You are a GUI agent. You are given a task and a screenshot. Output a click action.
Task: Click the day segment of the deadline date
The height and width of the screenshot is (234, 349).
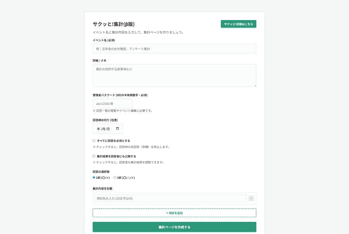pos(108,129)
